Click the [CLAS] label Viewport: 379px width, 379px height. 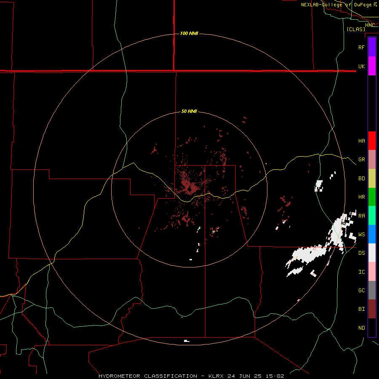[x=356, y=29]
